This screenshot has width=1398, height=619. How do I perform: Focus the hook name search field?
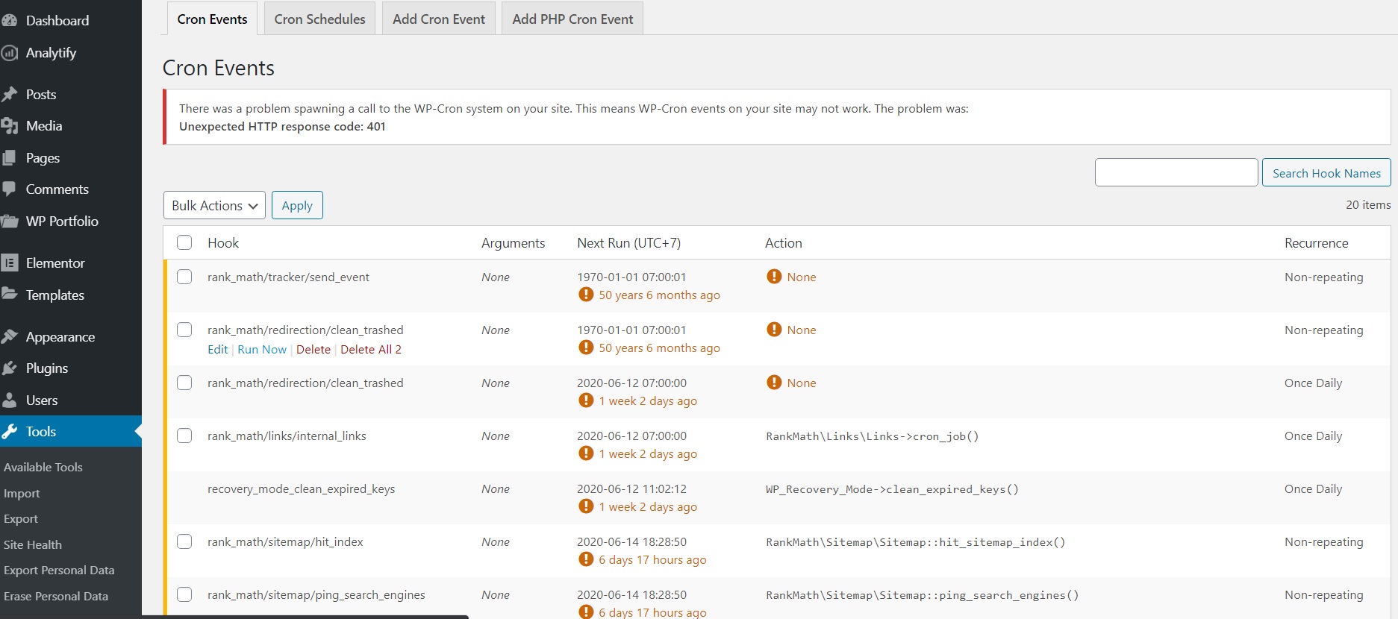1176,172
